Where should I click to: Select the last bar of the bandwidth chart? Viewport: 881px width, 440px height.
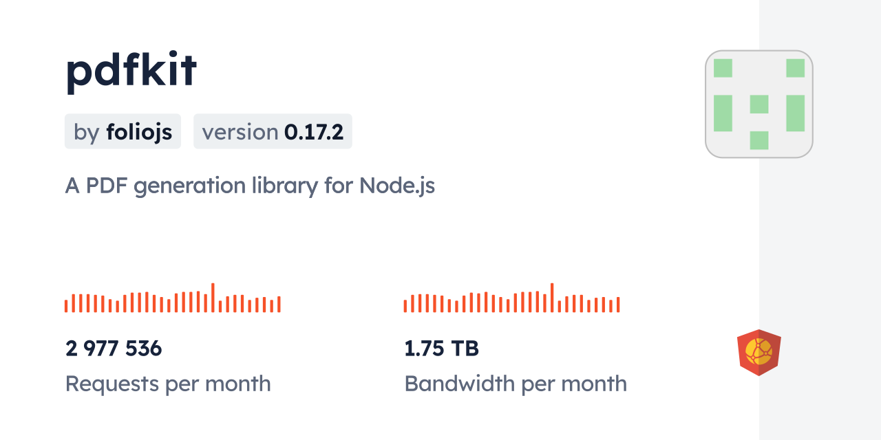click(x=618, y=305)
